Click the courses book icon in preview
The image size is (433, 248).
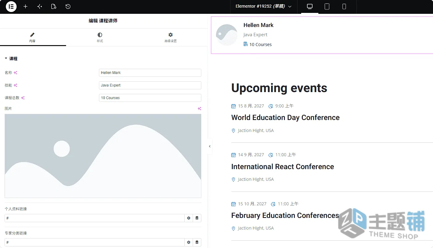click(x=246, y=44)
